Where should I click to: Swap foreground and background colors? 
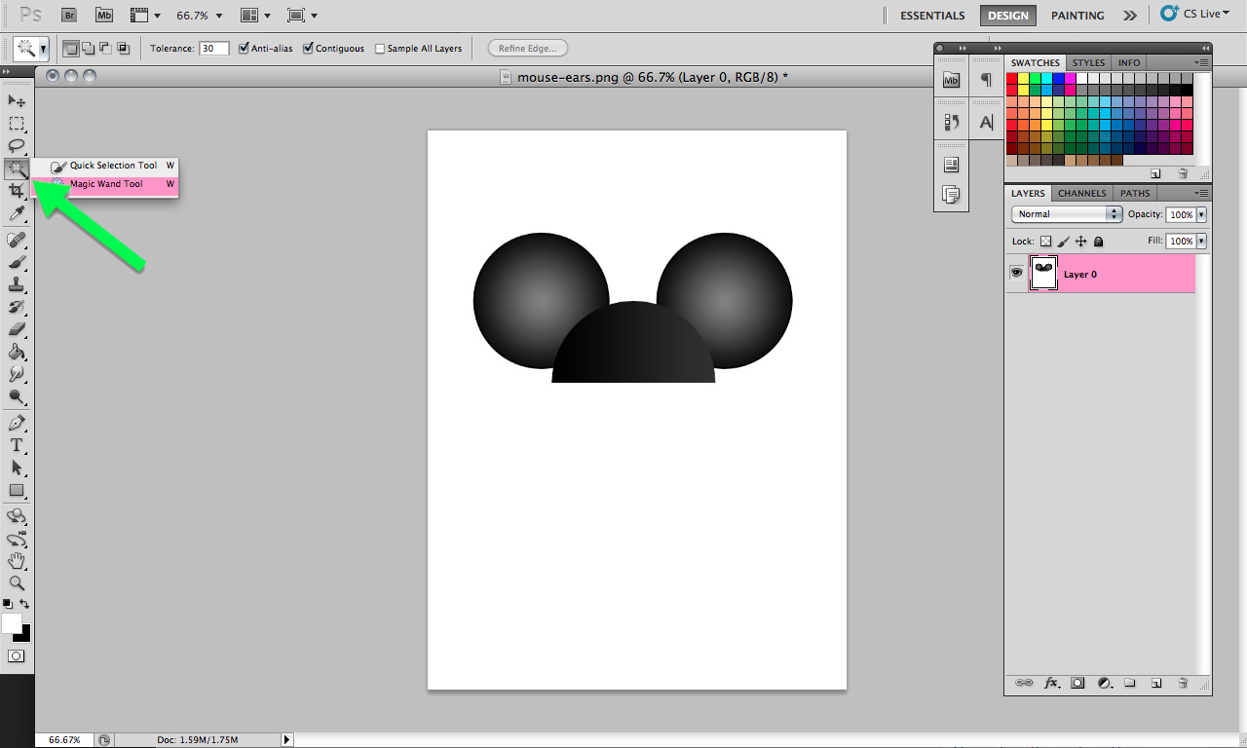(24, 605)
